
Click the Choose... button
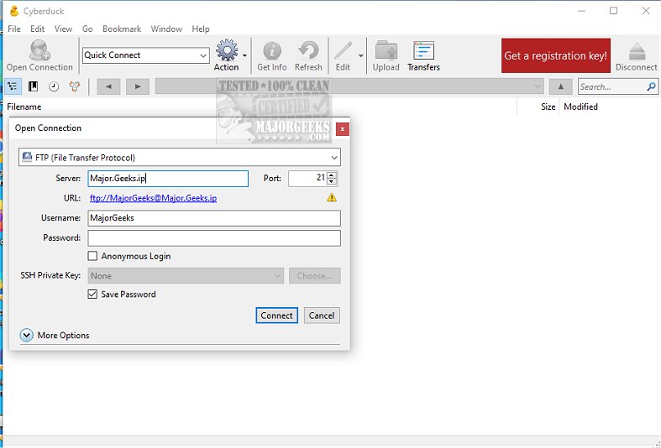coord(314,276)
